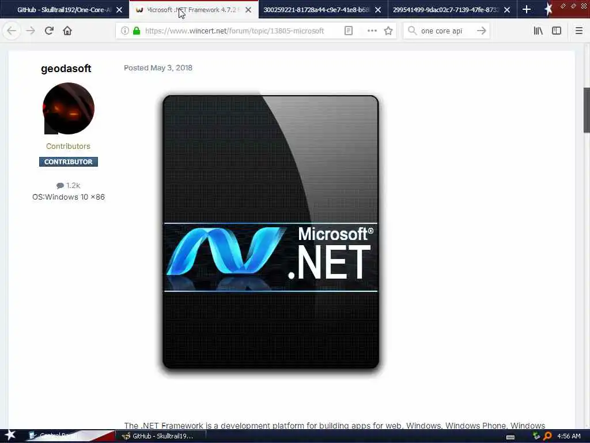The image size is (590, 443).
Task: Open the 4:56 AM clock
Action: [x=569, y=436]
